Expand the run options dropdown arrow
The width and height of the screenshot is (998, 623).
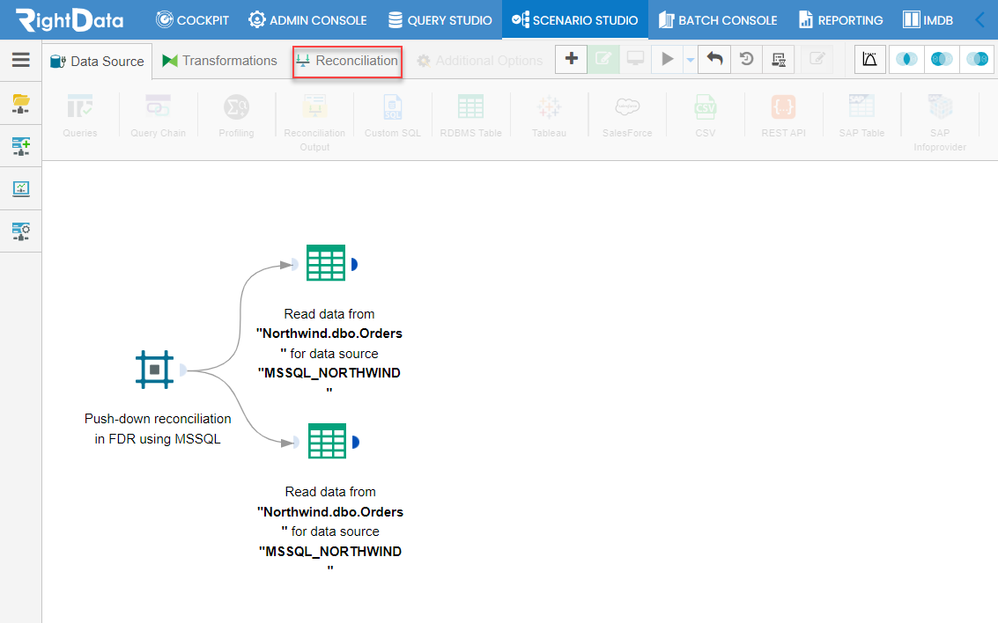click(690, 60)
